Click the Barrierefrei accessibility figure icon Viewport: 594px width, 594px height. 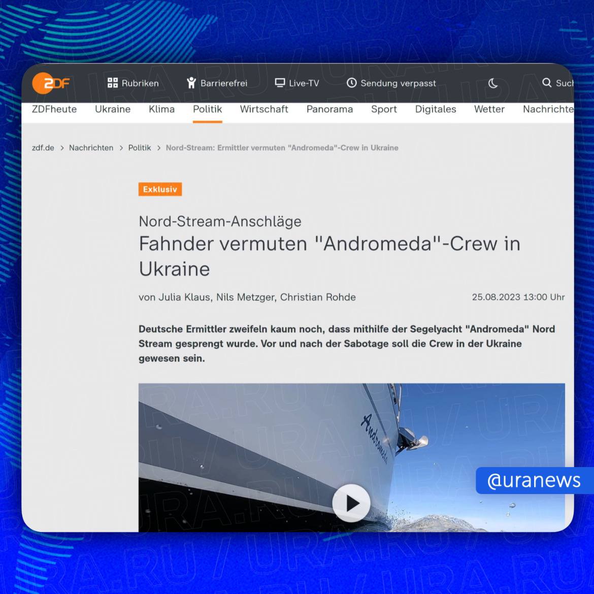(x=191, y=83)
